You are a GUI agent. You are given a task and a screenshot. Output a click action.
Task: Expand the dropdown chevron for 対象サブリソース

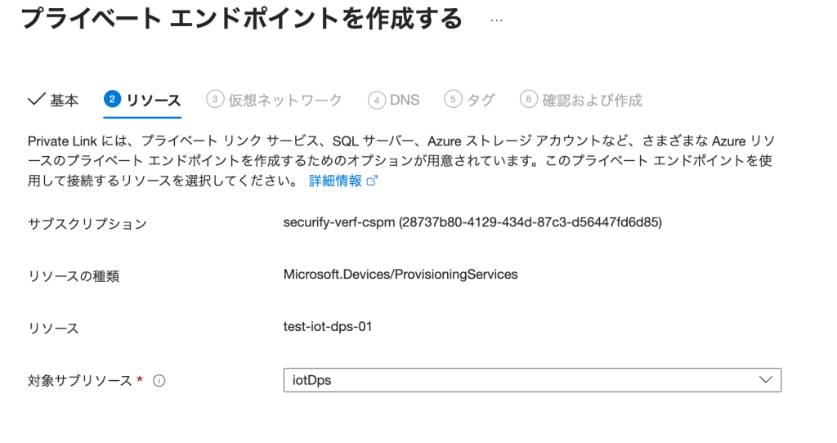(766, 380)
